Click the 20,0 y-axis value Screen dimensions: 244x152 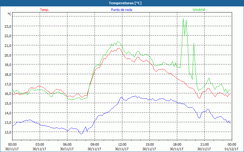point(8,55)
